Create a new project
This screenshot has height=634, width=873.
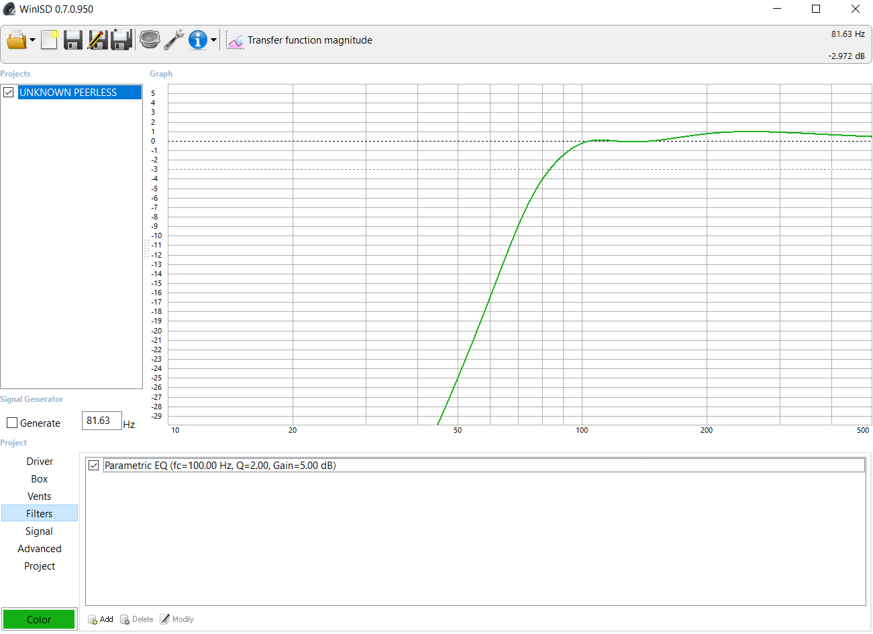coord(50,40)
